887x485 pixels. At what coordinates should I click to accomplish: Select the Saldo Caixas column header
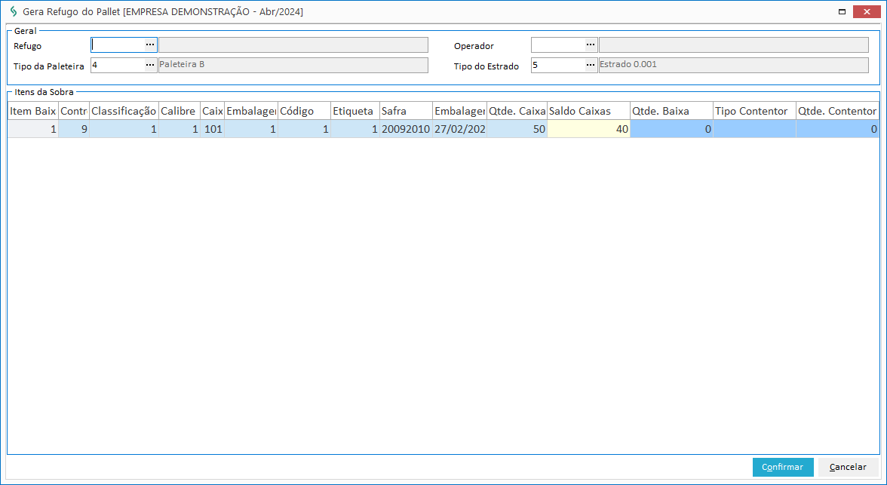(588, 111)
